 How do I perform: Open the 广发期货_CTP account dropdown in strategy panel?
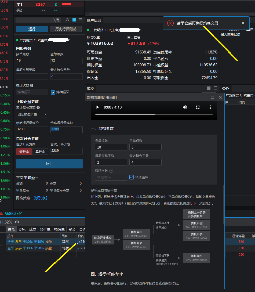coord(69,40)
